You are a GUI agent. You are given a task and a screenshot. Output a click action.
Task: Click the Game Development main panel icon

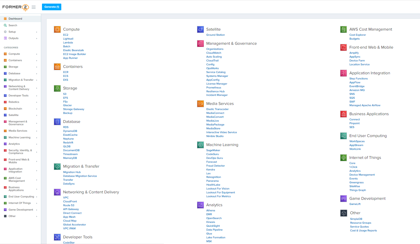344,198
